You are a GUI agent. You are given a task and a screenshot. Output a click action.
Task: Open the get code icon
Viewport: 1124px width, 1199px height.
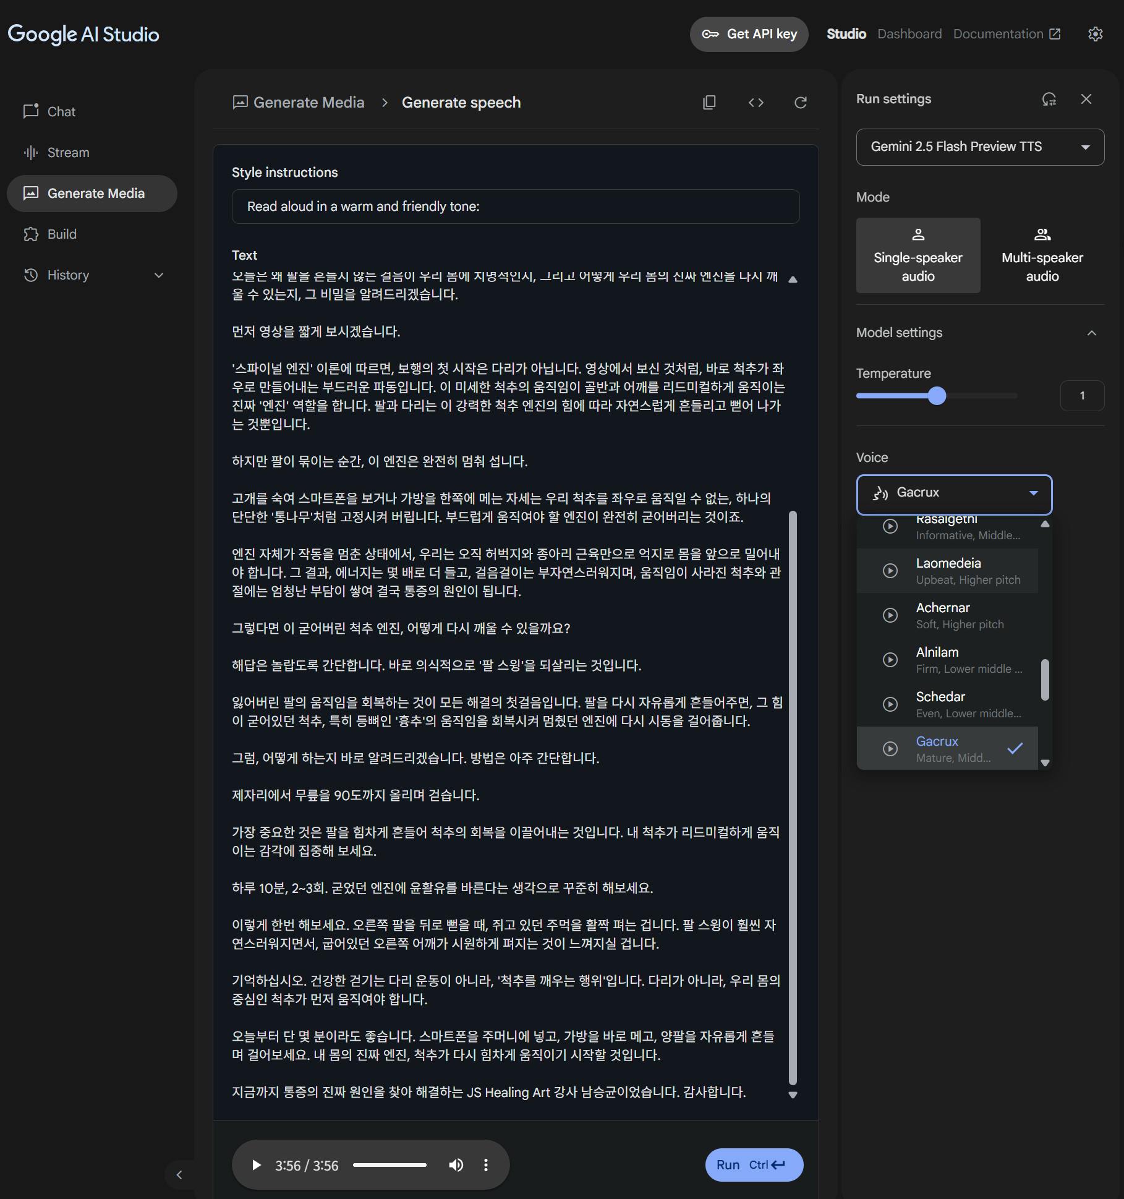pos(756,103)
